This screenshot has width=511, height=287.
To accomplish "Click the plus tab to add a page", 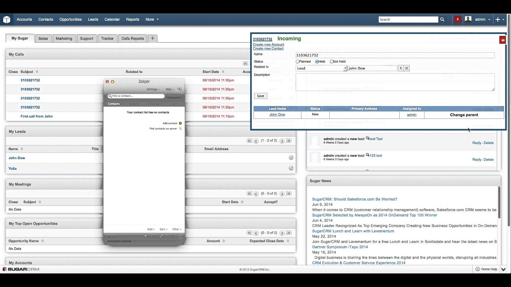I will (153, 38).
